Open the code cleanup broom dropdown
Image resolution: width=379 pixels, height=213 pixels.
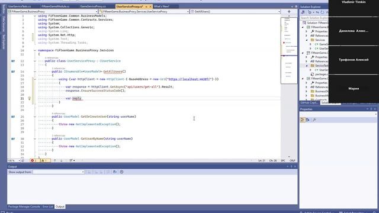click(72, 160)
